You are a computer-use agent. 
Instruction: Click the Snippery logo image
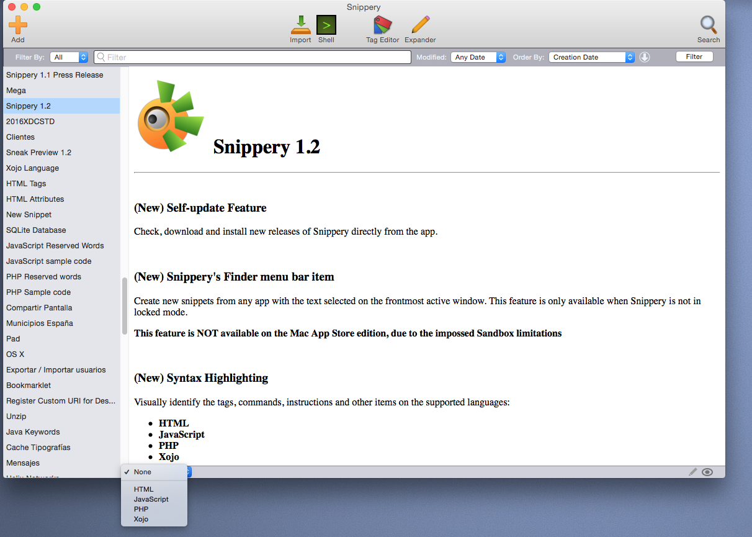171,116
